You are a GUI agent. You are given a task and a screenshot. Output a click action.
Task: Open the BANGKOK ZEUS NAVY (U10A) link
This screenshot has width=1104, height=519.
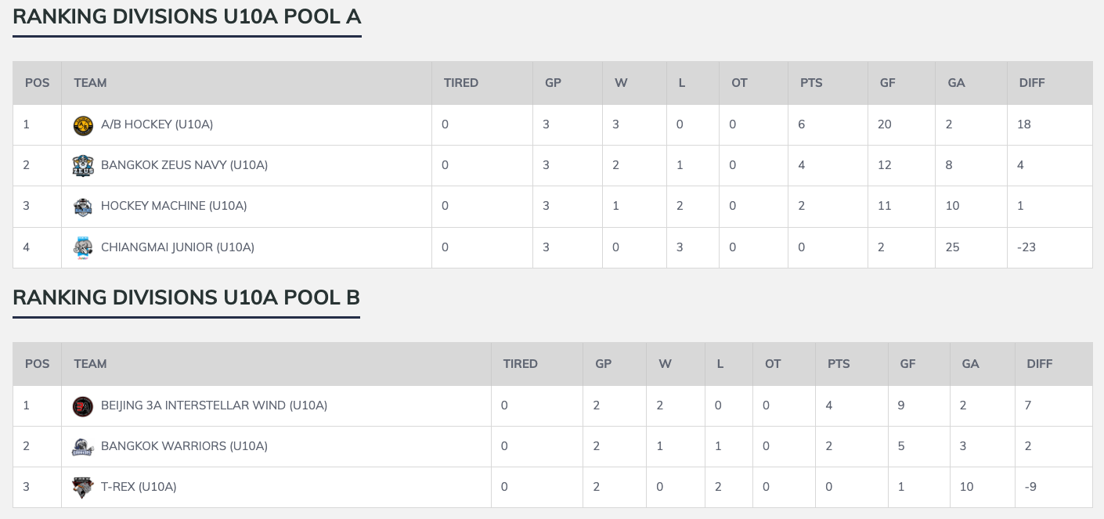184,165
